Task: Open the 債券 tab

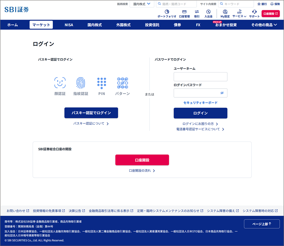Action: (177, 25)
